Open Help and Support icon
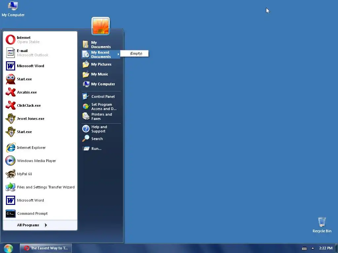The height and width of the screenshot is (253, 338). pyautogui.click(x=86, y=129)
